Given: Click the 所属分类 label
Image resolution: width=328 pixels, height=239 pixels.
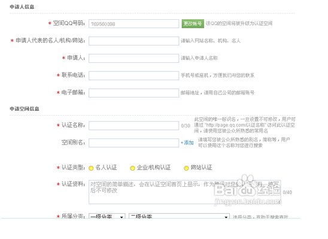Looking at the screenshot, I should 73,216.
